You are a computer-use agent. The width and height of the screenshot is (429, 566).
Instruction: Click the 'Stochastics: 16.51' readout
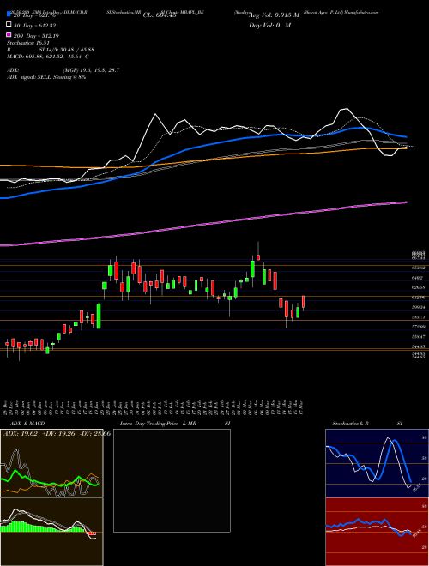(x=27, y=43)
